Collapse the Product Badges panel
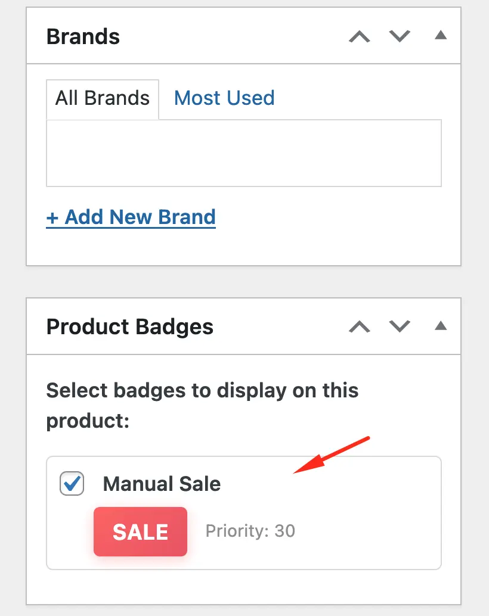Viewport: 489px width, 616px height. (x=441, y=325)
